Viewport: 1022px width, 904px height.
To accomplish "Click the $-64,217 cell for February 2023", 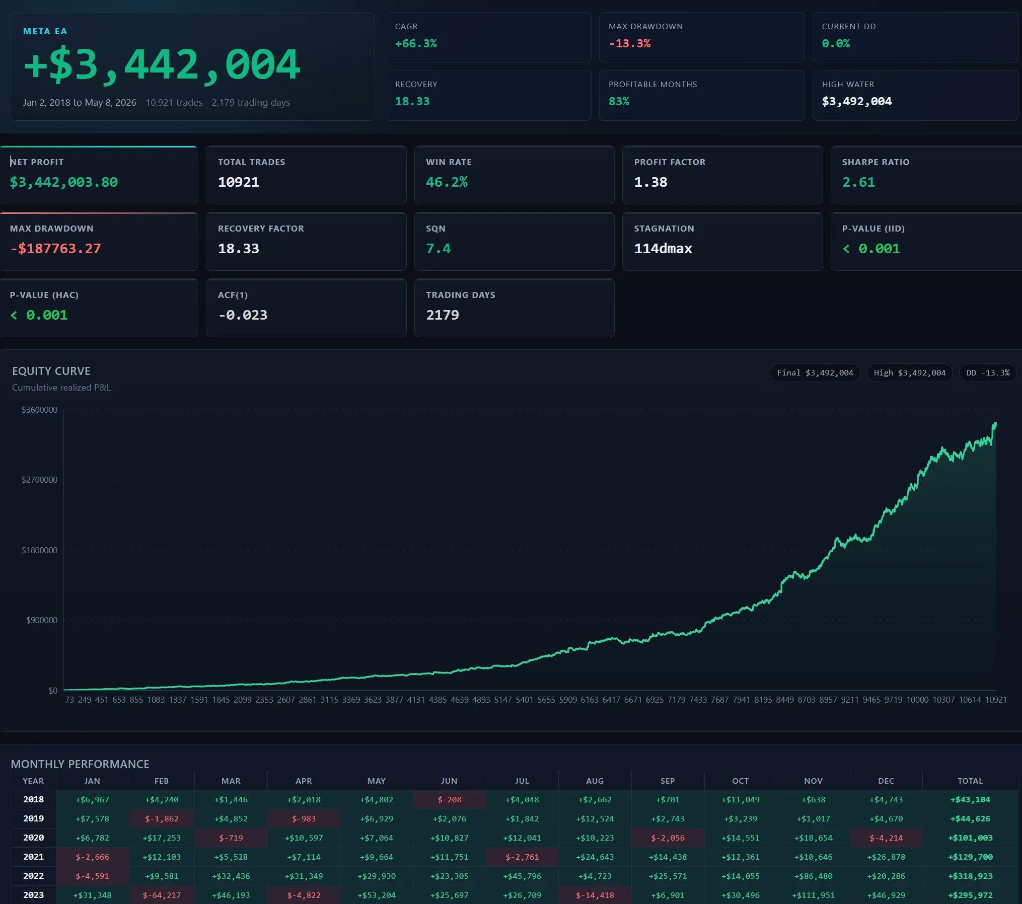I will pyautogui.click(x=162, y=895).
